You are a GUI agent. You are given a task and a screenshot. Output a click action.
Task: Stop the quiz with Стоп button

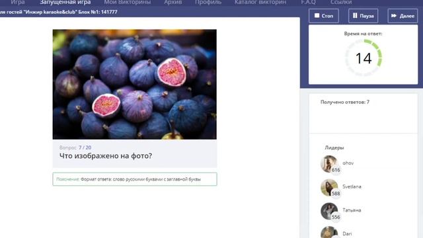(x=324, y=16)
